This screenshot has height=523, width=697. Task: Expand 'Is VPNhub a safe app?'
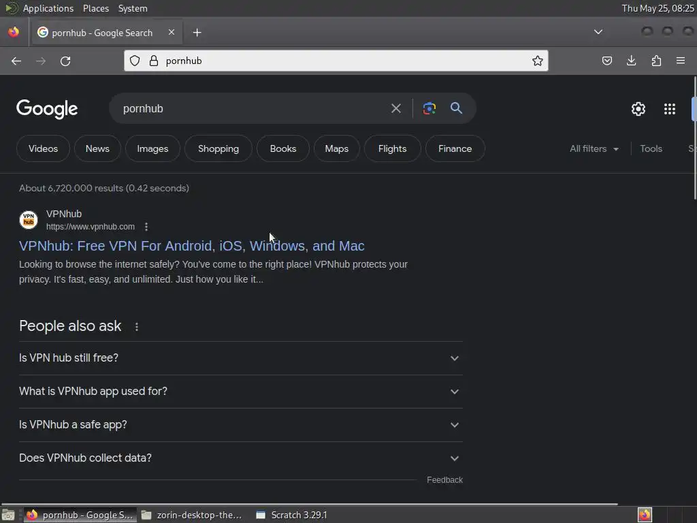point(240,425)
